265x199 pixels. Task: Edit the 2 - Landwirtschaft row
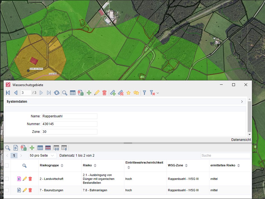coord(25,179)
